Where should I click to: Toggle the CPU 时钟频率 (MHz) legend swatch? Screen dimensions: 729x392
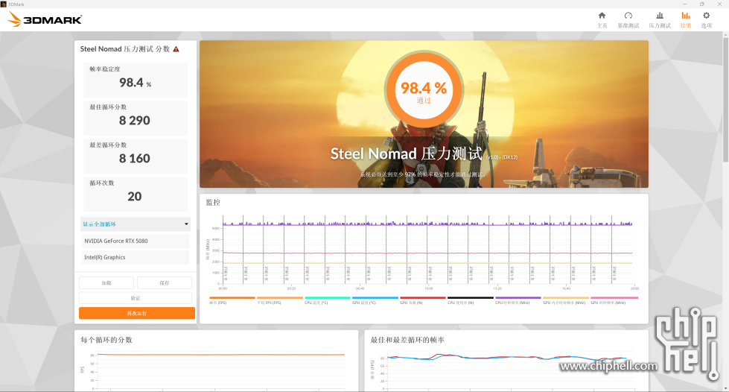pos(518,300)
